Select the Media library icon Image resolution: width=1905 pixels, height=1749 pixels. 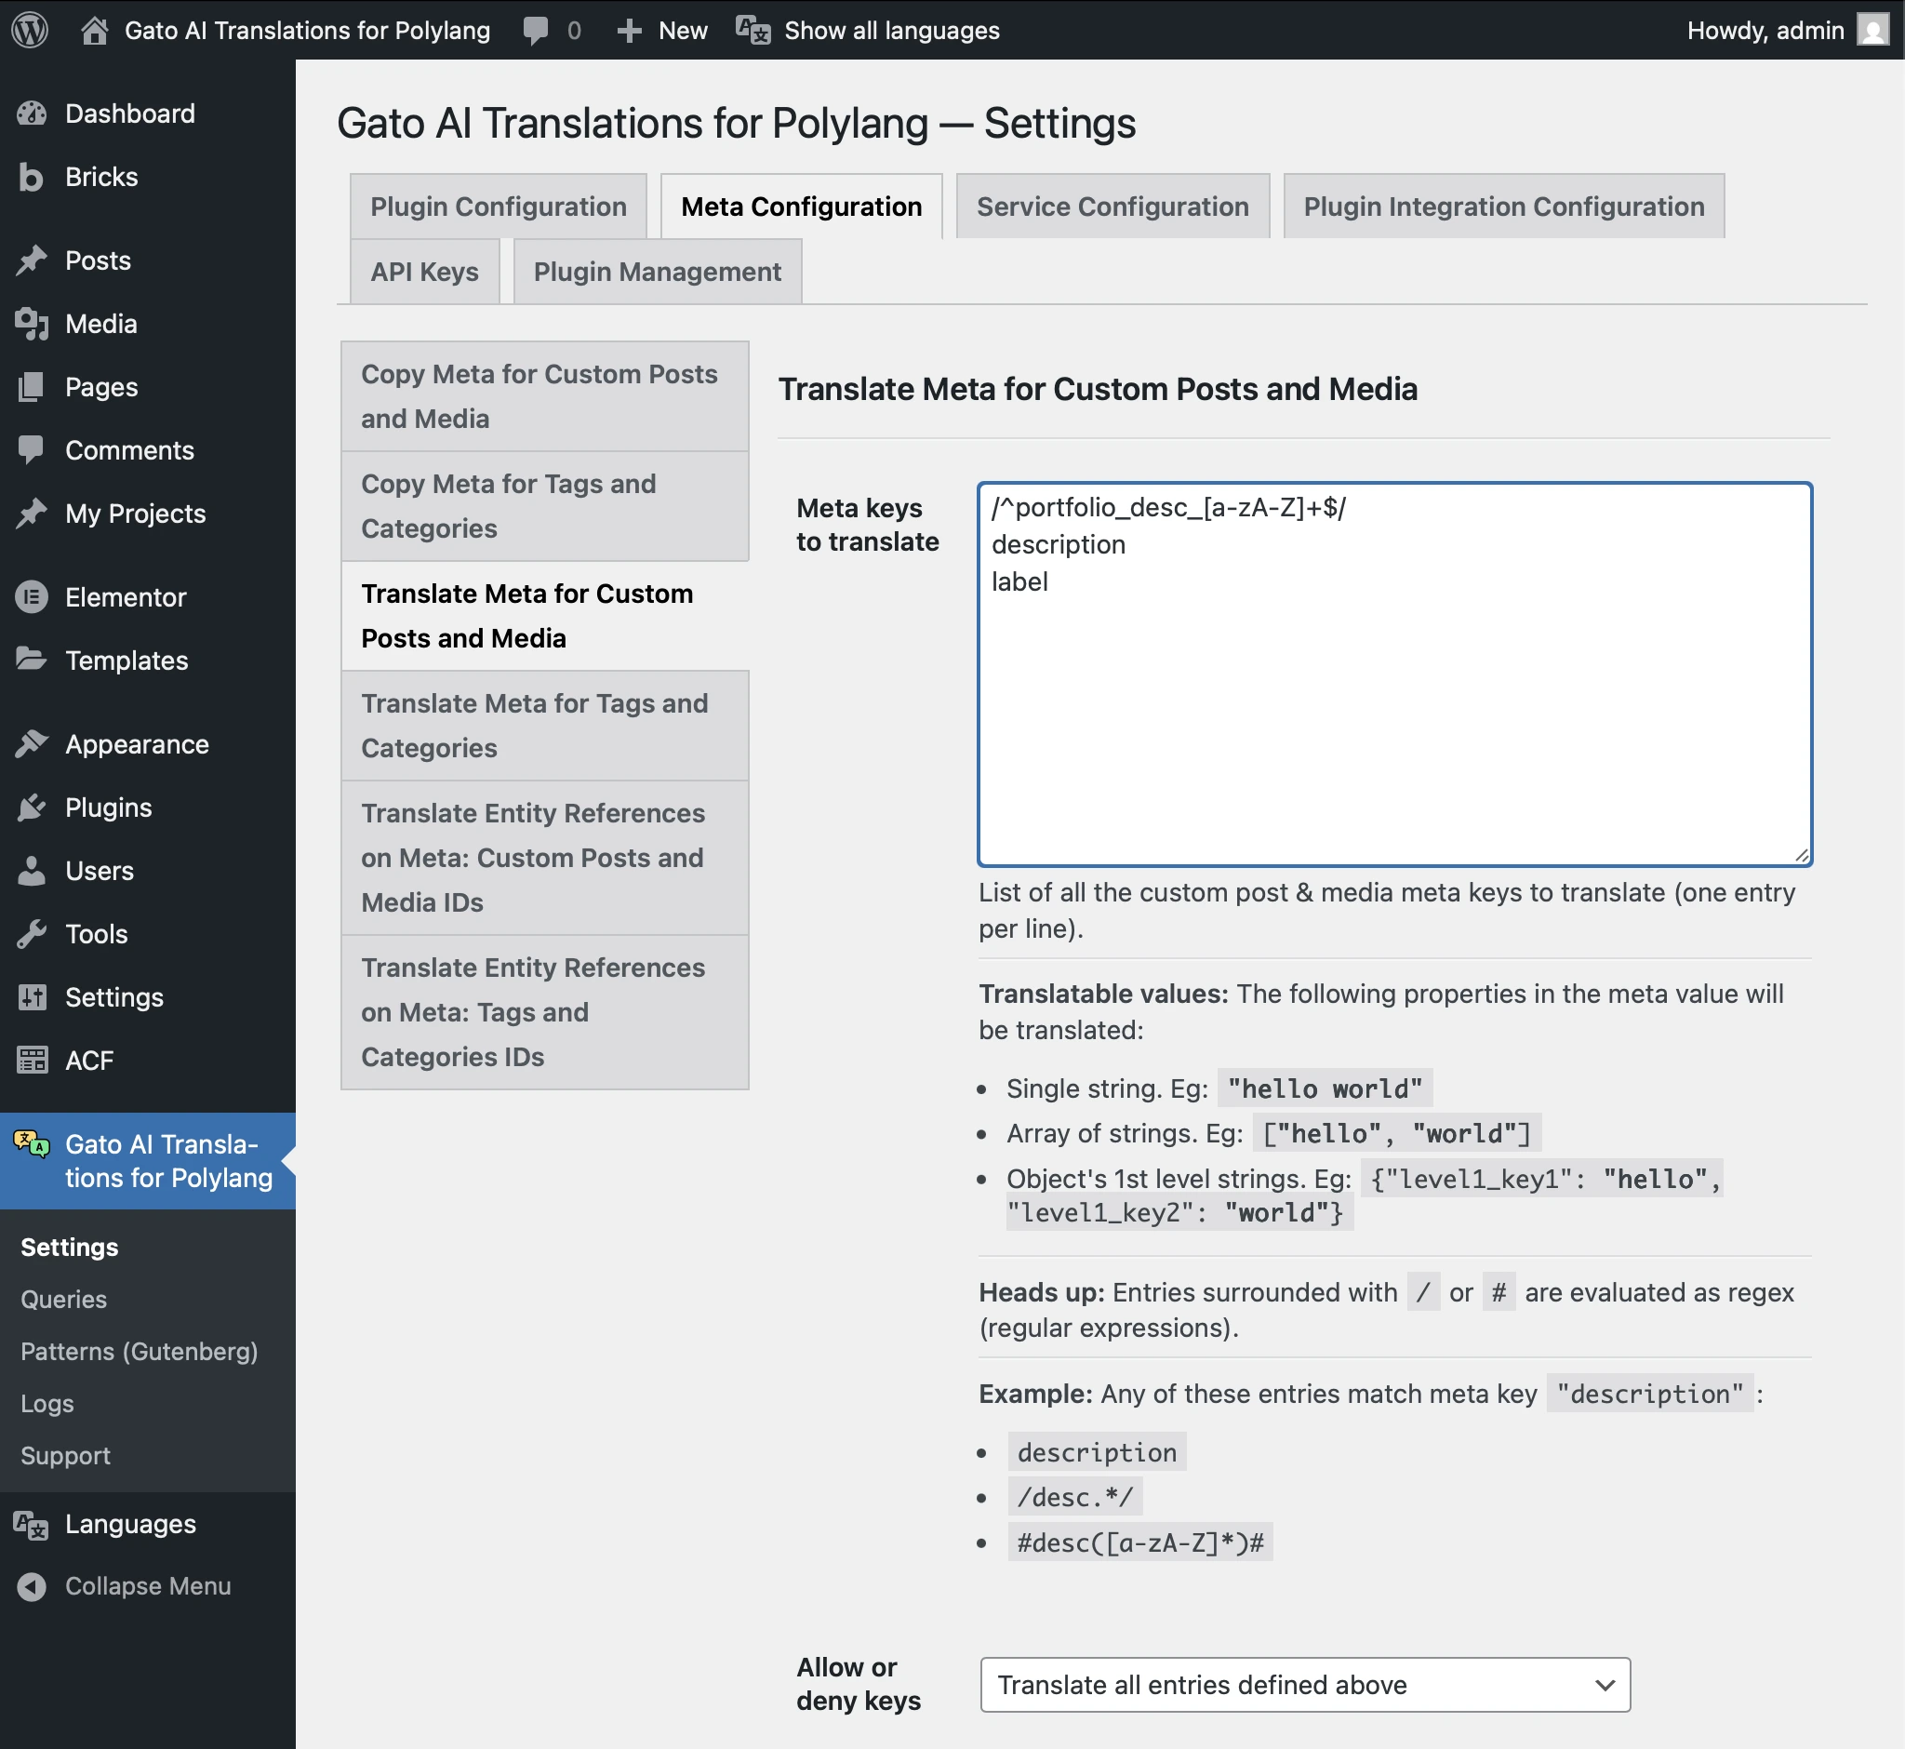coord(33,324)
